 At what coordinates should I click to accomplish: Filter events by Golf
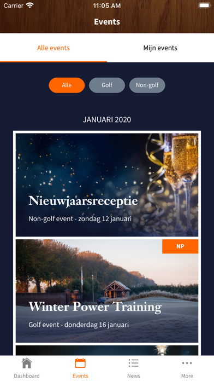click(107, 85)
